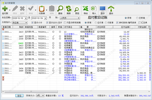
Task: Open the 付款单 clipboard icon
Action: click(42, 9)
